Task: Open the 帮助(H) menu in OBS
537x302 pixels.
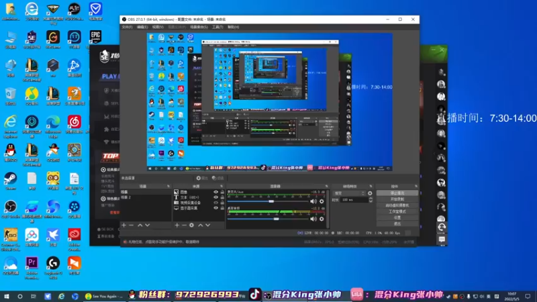Action: click(233, 27)
